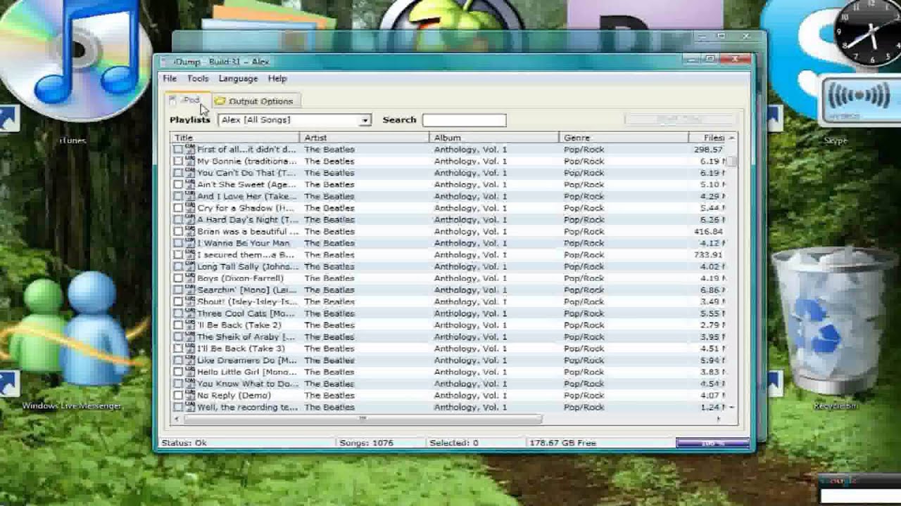Click into the Search input field
The height and width of the screenshot is (506, 901).
tap(464, 120)
